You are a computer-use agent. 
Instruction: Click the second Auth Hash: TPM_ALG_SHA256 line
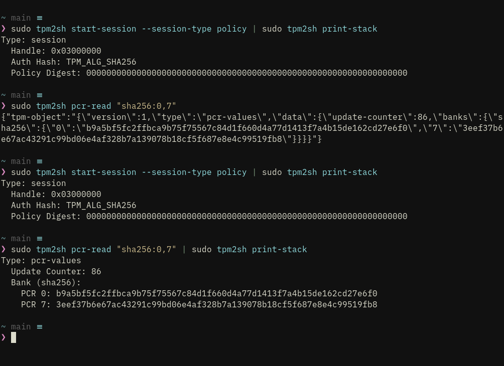pyautogui.click(x=74, y=205)
